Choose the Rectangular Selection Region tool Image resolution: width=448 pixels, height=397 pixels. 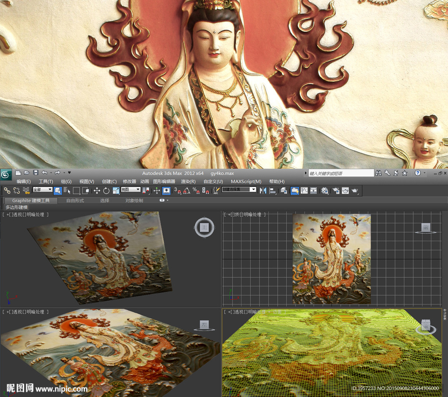coord(76,191)
